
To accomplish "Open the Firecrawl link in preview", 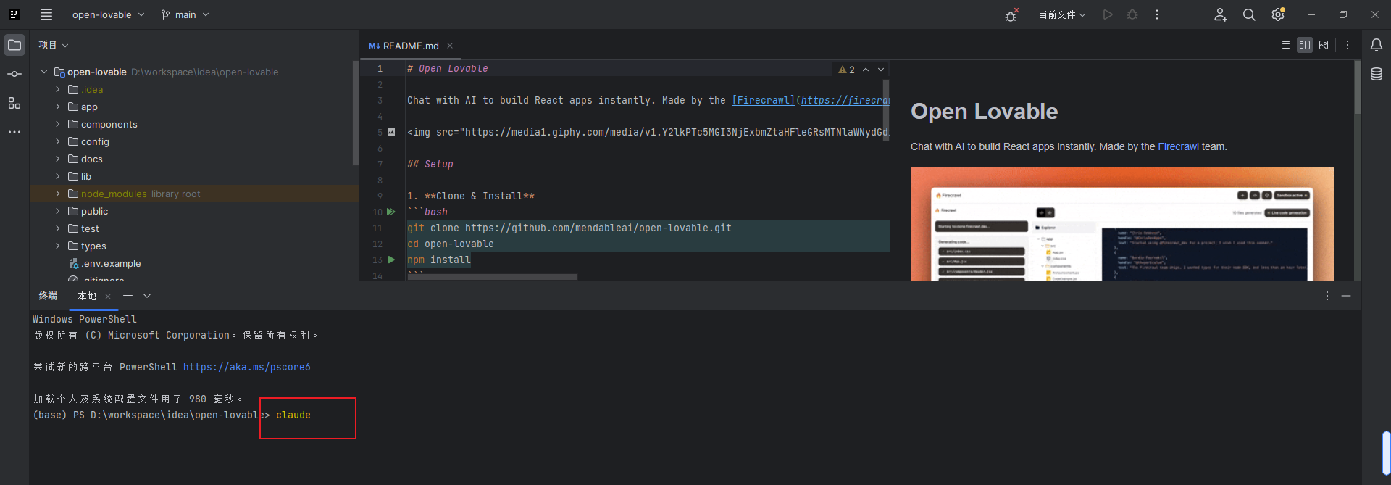I will coord(1178,146).
